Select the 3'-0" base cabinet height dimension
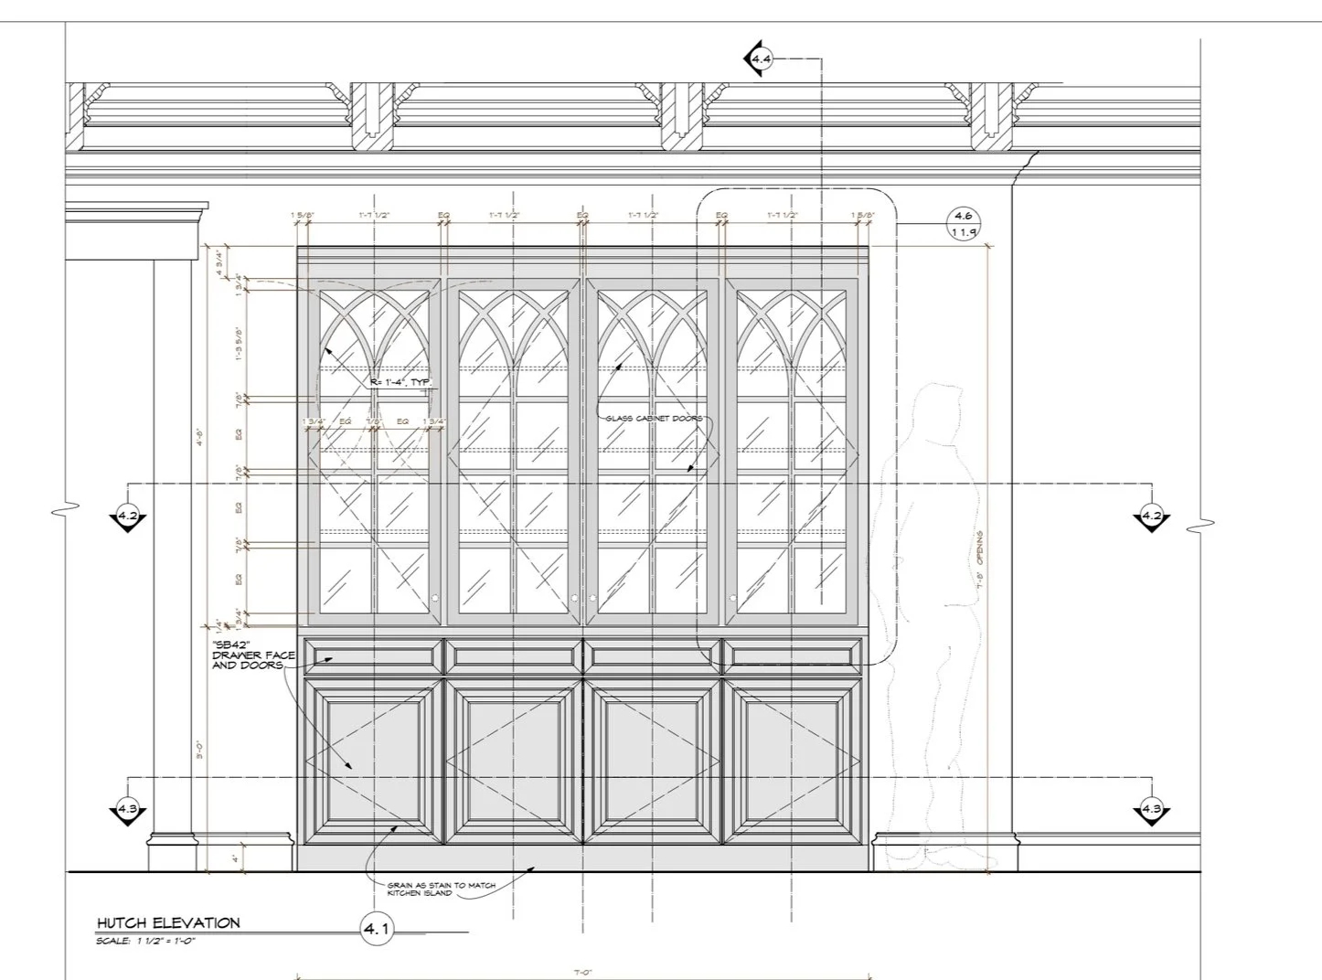This screenshot has height=980, width=1322. click(x=200, y=751)
